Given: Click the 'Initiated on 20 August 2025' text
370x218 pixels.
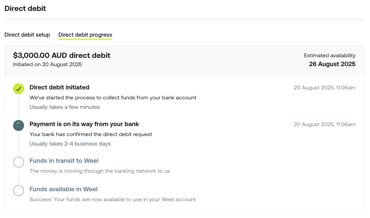Looking at the screenshot, I should (48, 64).
